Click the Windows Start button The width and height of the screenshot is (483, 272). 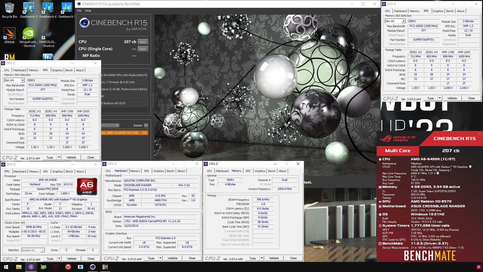pos(6,267)
